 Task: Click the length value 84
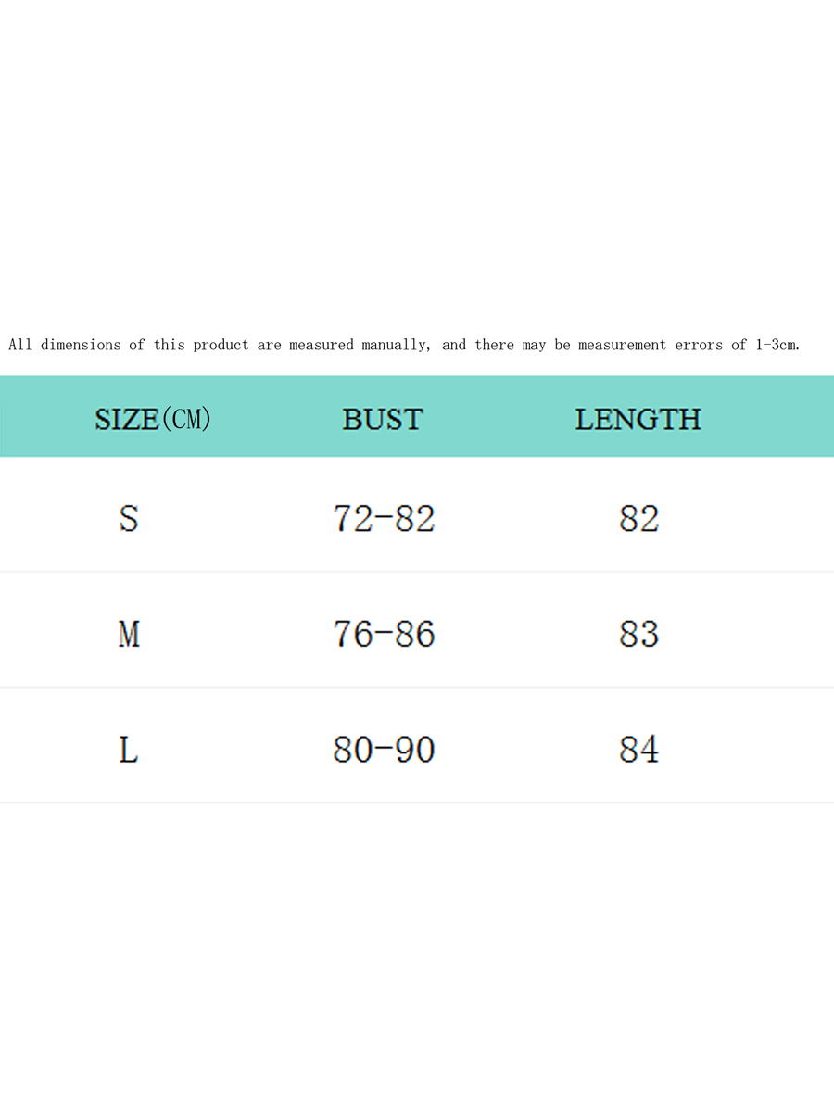(x=638, y=749)
